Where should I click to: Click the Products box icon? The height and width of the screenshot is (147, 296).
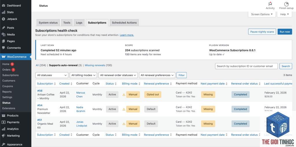click(3, 116)
